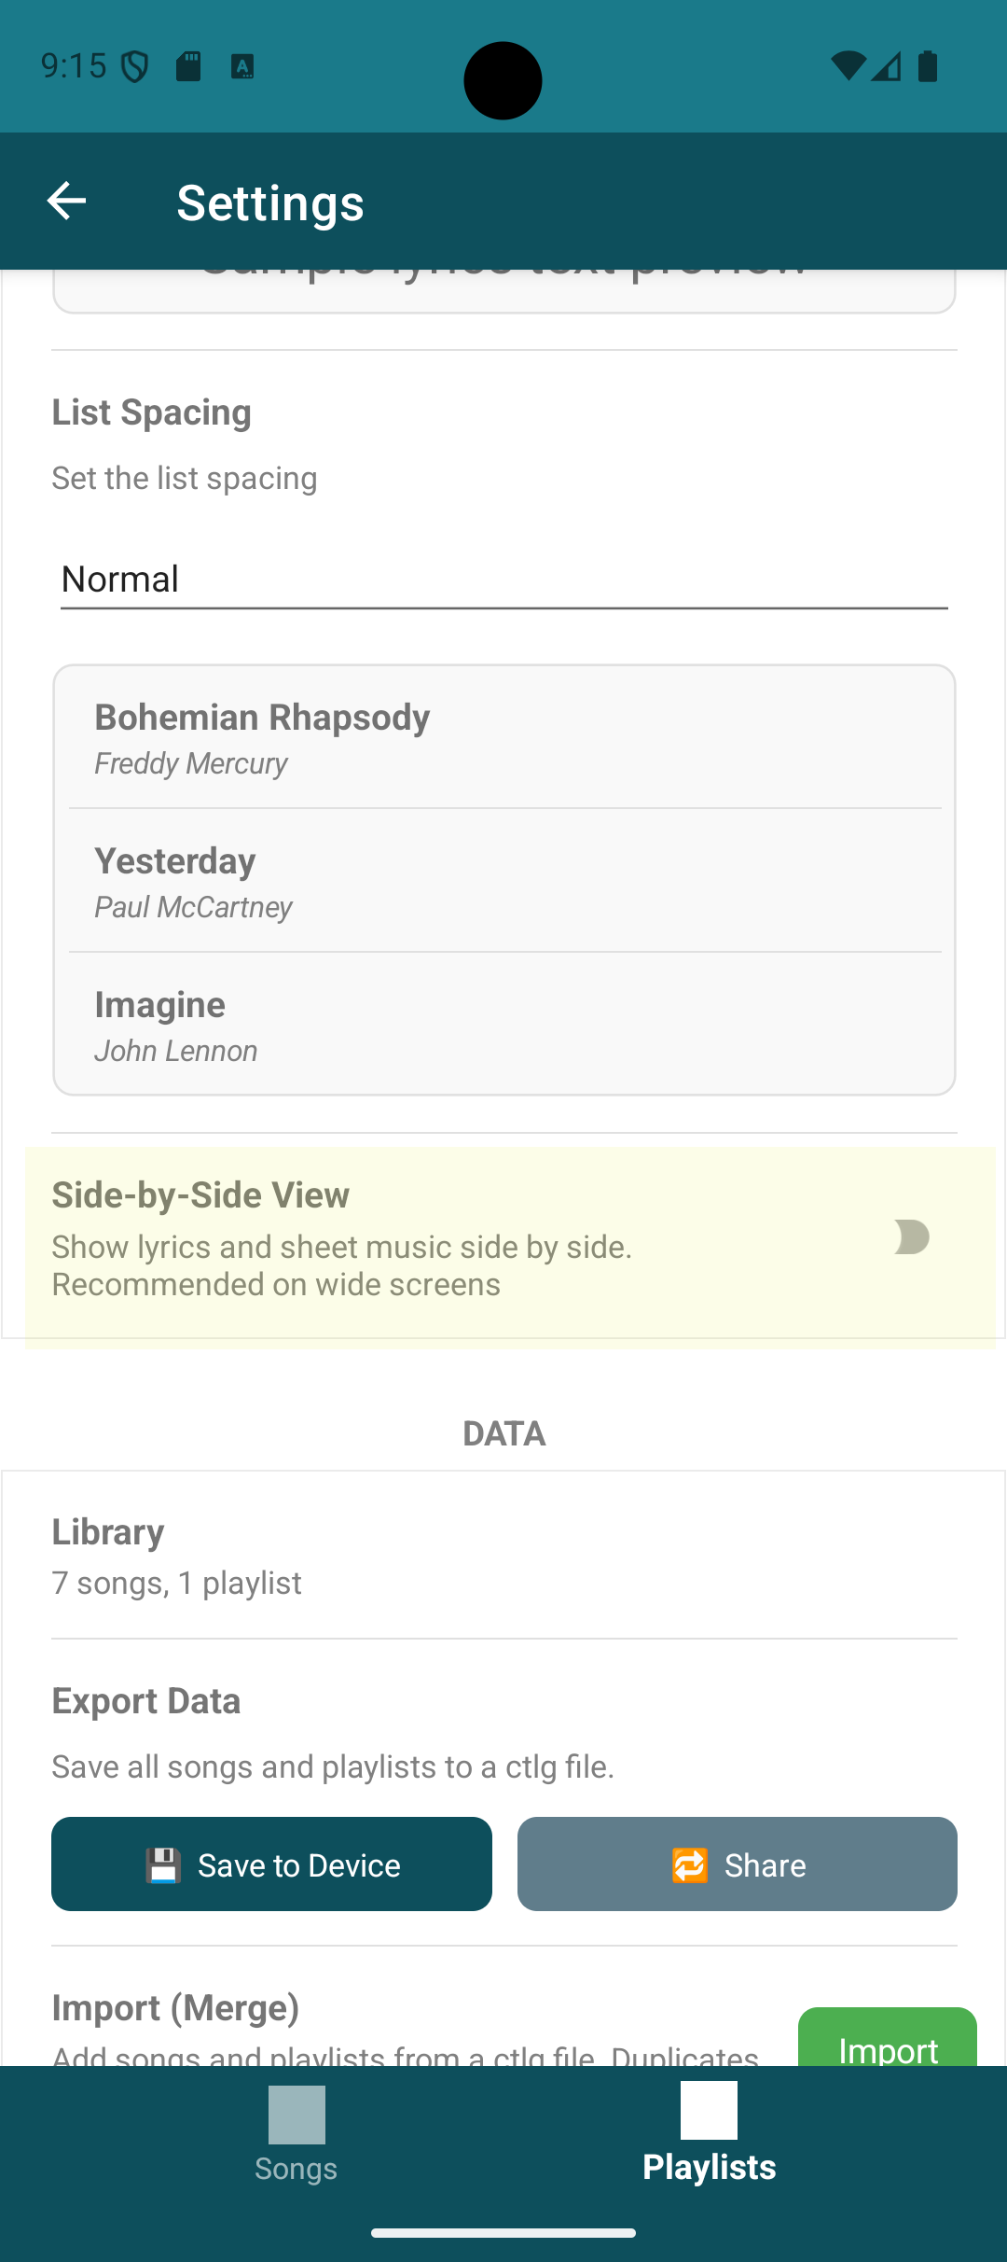1007x2262 pixels.
Task: Select the Imagine preview list item
Action: coord(504,1026)
